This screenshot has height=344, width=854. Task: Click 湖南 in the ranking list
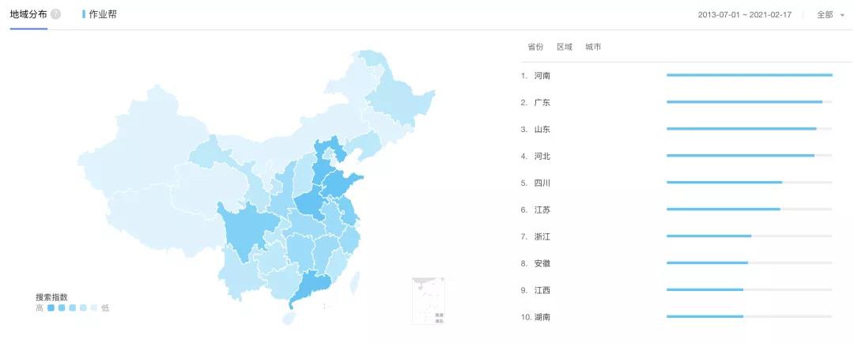542,317
